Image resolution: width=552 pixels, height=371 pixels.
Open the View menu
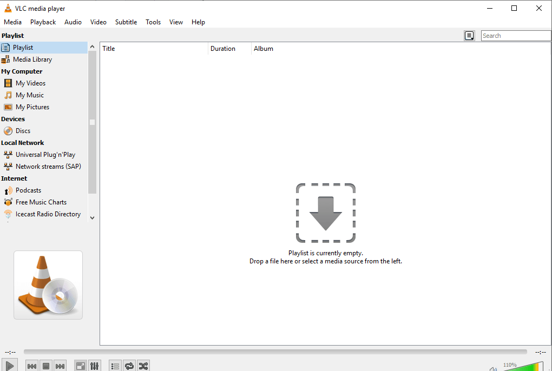click(176, 22)
